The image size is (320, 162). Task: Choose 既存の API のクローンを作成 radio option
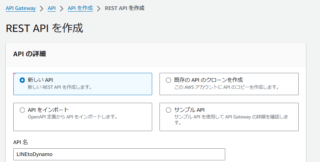pos(169,80)
